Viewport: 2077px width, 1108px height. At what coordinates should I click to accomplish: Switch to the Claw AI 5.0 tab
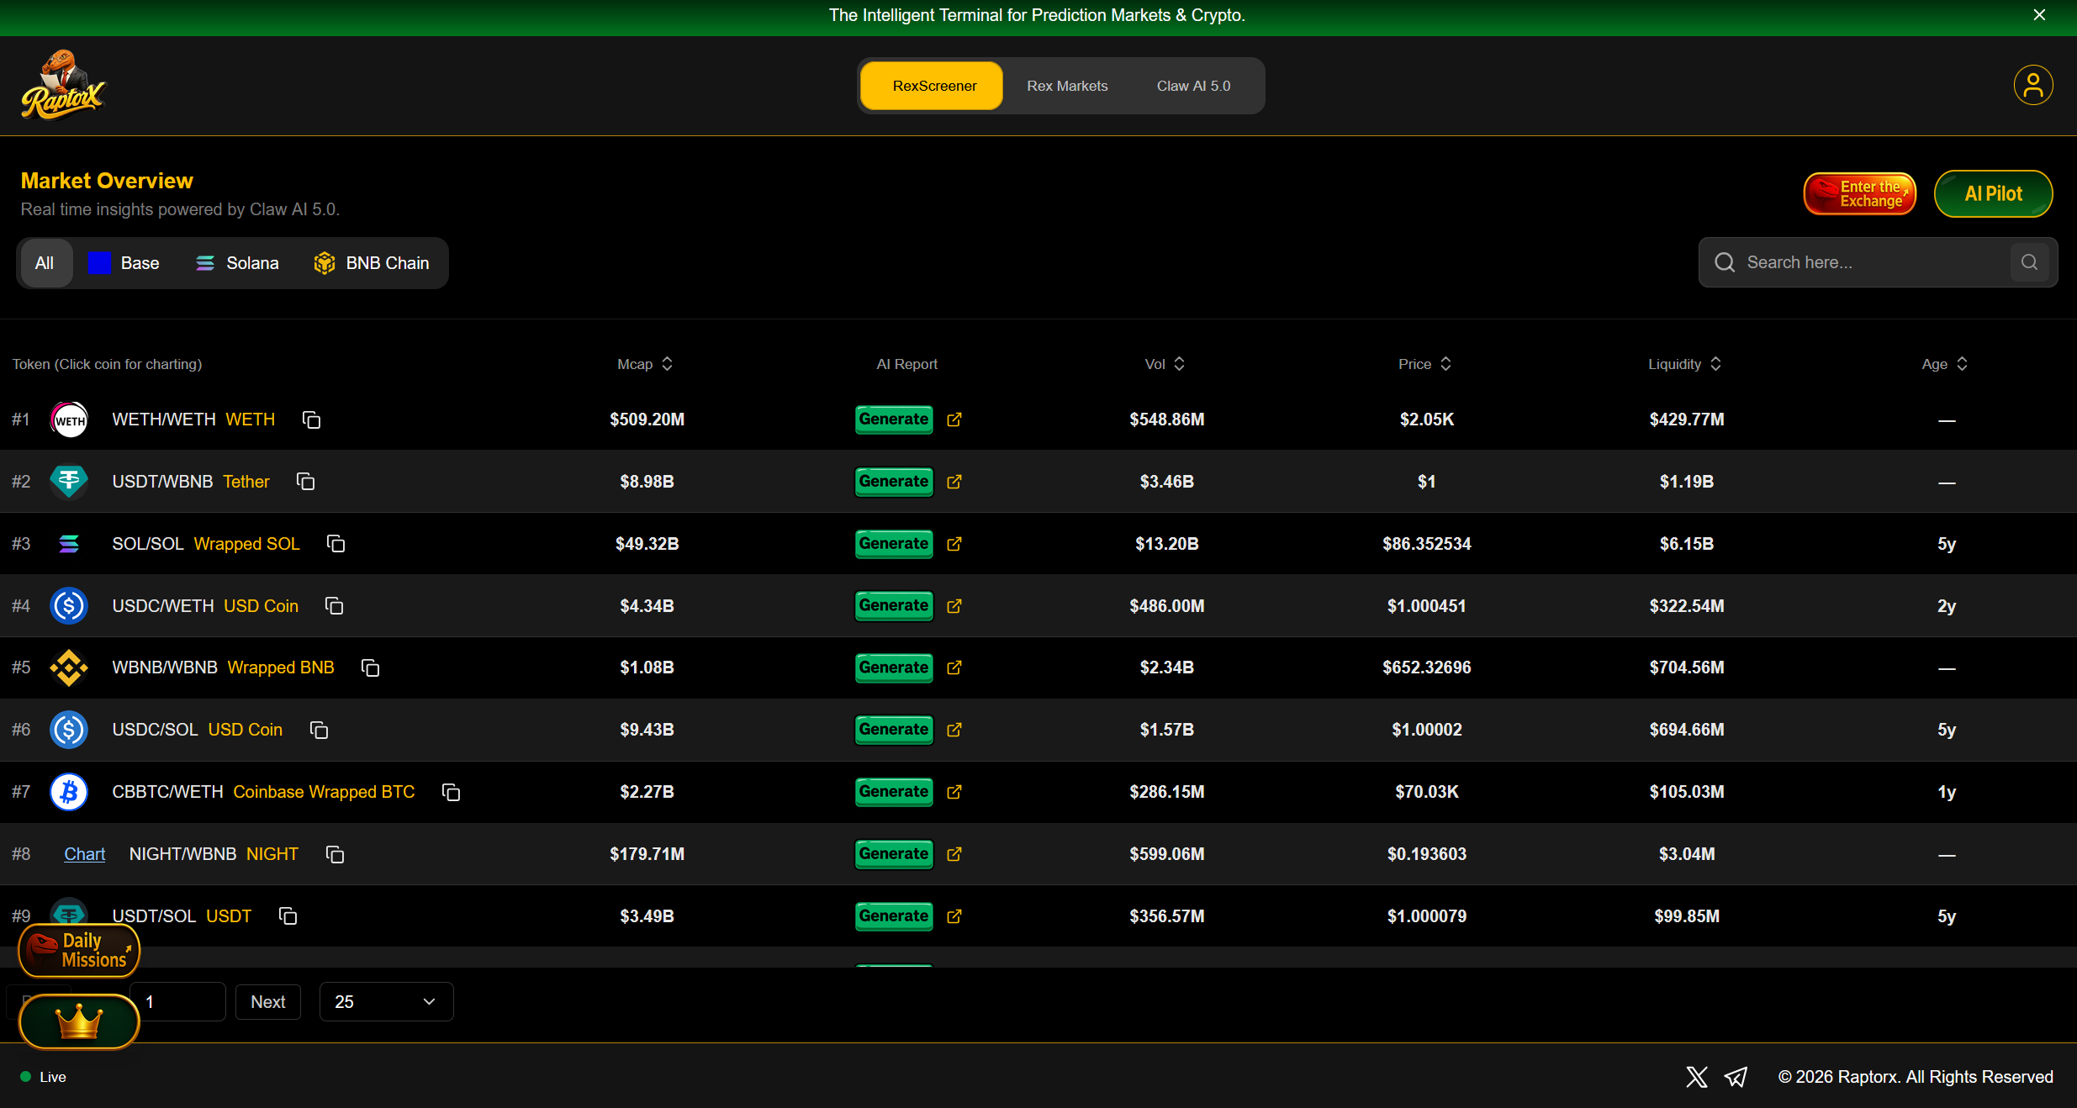[1193, 86]
